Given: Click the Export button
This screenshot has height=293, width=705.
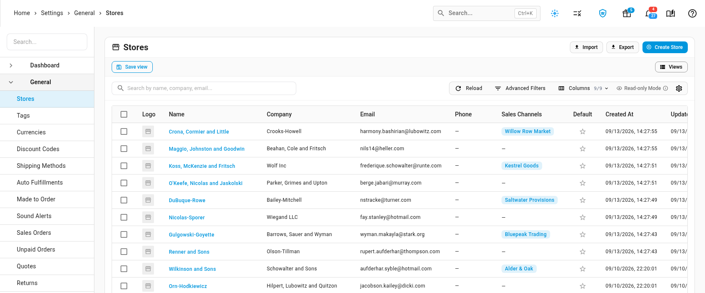Looking at the screenshot, I should (x=623, y=47).
